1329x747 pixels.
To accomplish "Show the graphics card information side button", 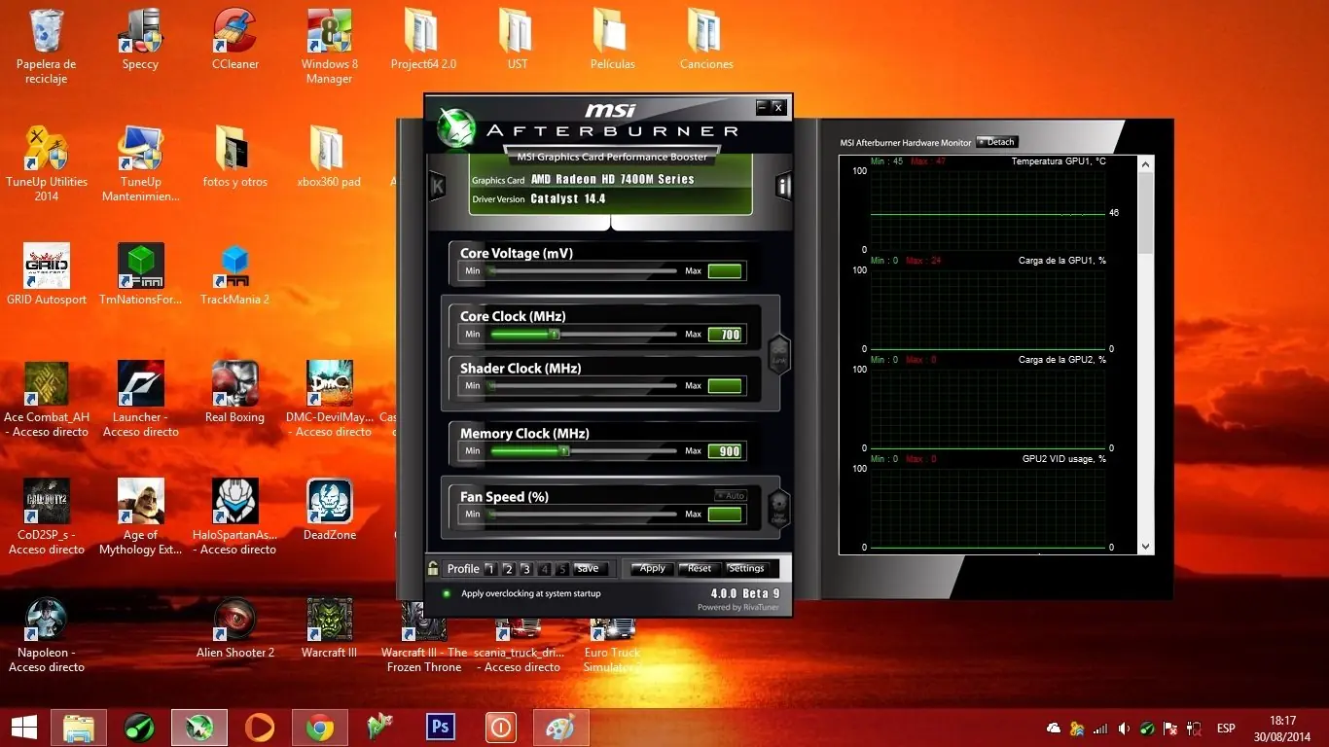I will [783, 185].
